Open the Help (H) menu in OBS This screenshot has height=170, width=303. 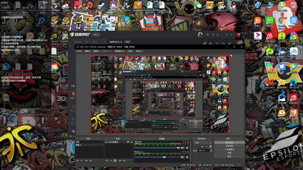[139, 51]
